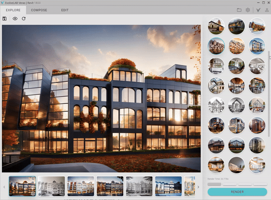The image size is (271, 200).
Task: Click the refresh arrow icon in the toolbar
Action: (x=23, y=19)
